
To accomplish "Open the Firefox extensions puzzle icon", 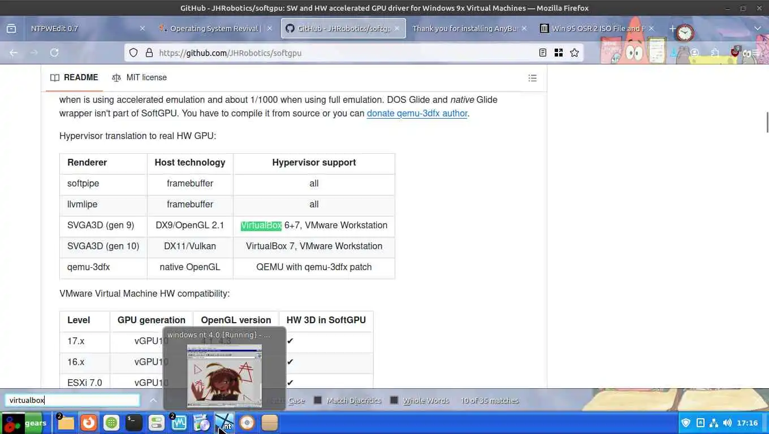I will coord(715,53).
